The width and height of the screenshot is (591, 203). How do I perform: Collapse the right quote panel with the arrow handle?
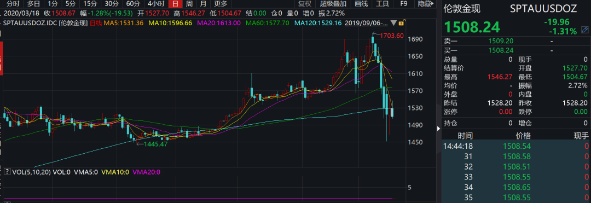tap(438, 129)
